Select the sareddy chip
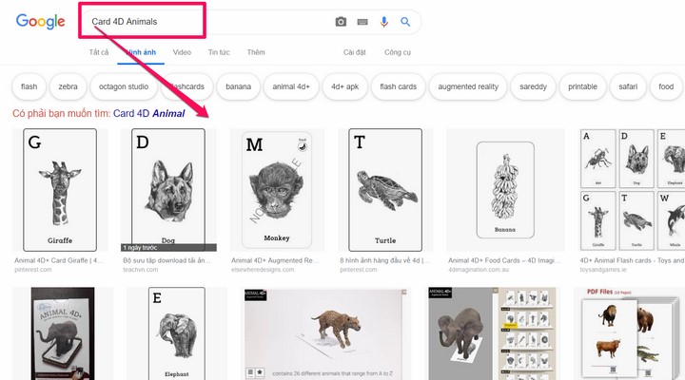This screenshot has width=685, height=380. tap(533, 86)
